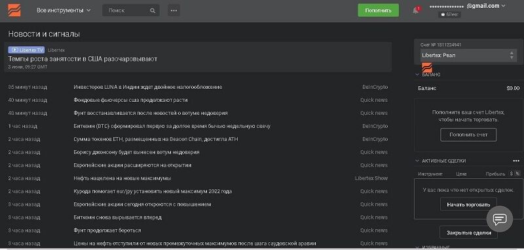Open the headline Темпы роста занятости в США разочаровывают
Screen dimensions: 524x250
83,59
